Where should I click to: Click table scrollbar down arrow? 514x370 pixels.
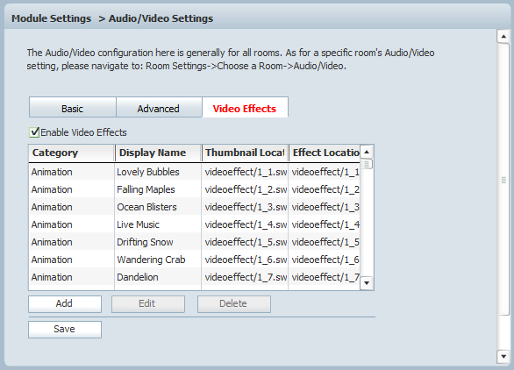click(x=367, y=283)
